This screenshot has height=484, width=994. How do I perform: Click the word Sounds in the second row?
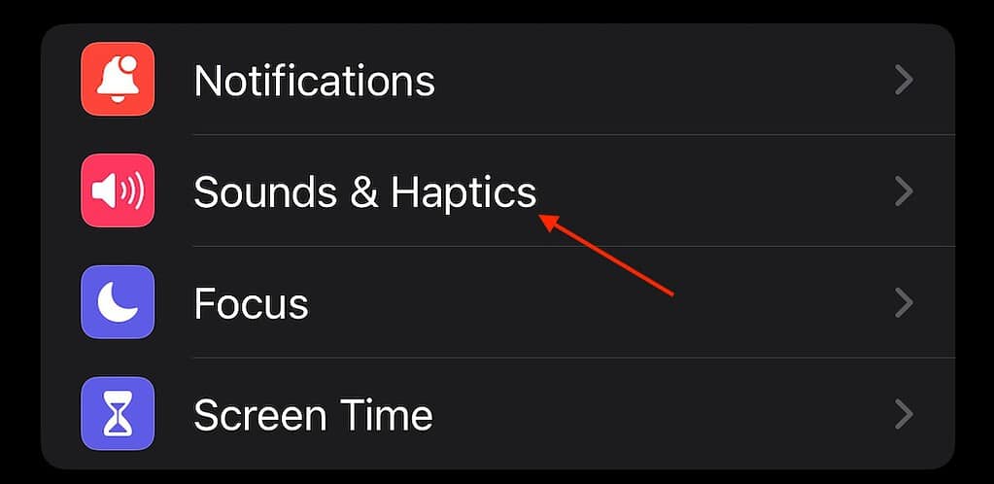pyautogui.click(x=265, y=192)
